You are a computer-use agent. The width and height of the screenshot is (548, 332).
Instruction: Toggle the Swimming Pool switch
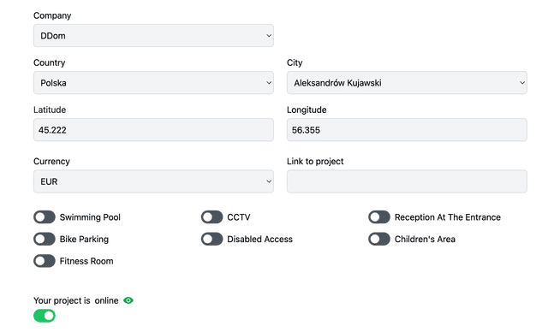(45, 217)
